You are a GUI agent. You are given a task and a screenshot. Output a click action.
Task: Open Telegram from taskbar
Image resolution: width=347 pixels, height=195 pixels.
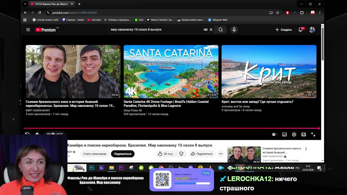(221, 168)
